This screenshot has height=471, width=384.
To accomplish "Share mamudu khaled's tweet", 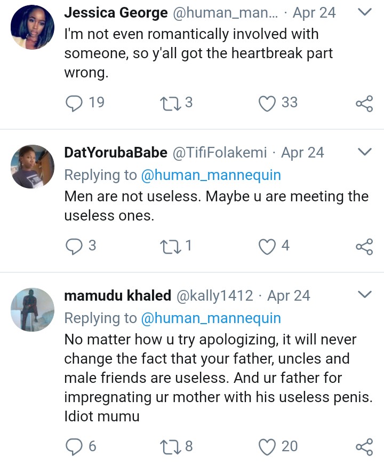I will tap(364, 446).
